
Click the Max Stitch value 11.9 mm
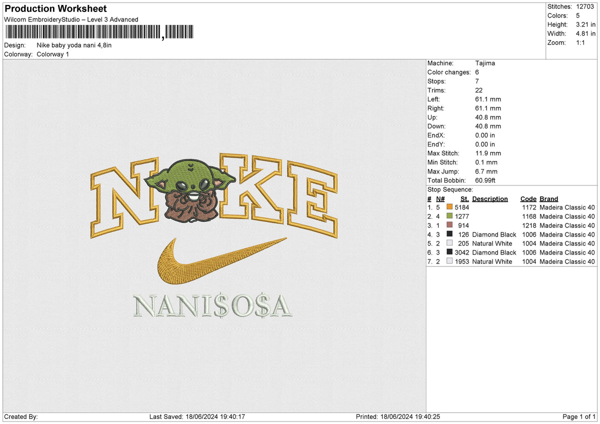488,153
